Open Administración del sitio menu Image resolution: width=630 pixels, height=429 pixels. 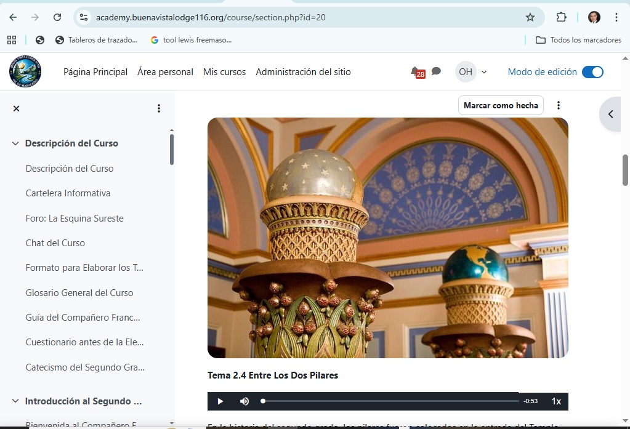[x=303, y=72]
